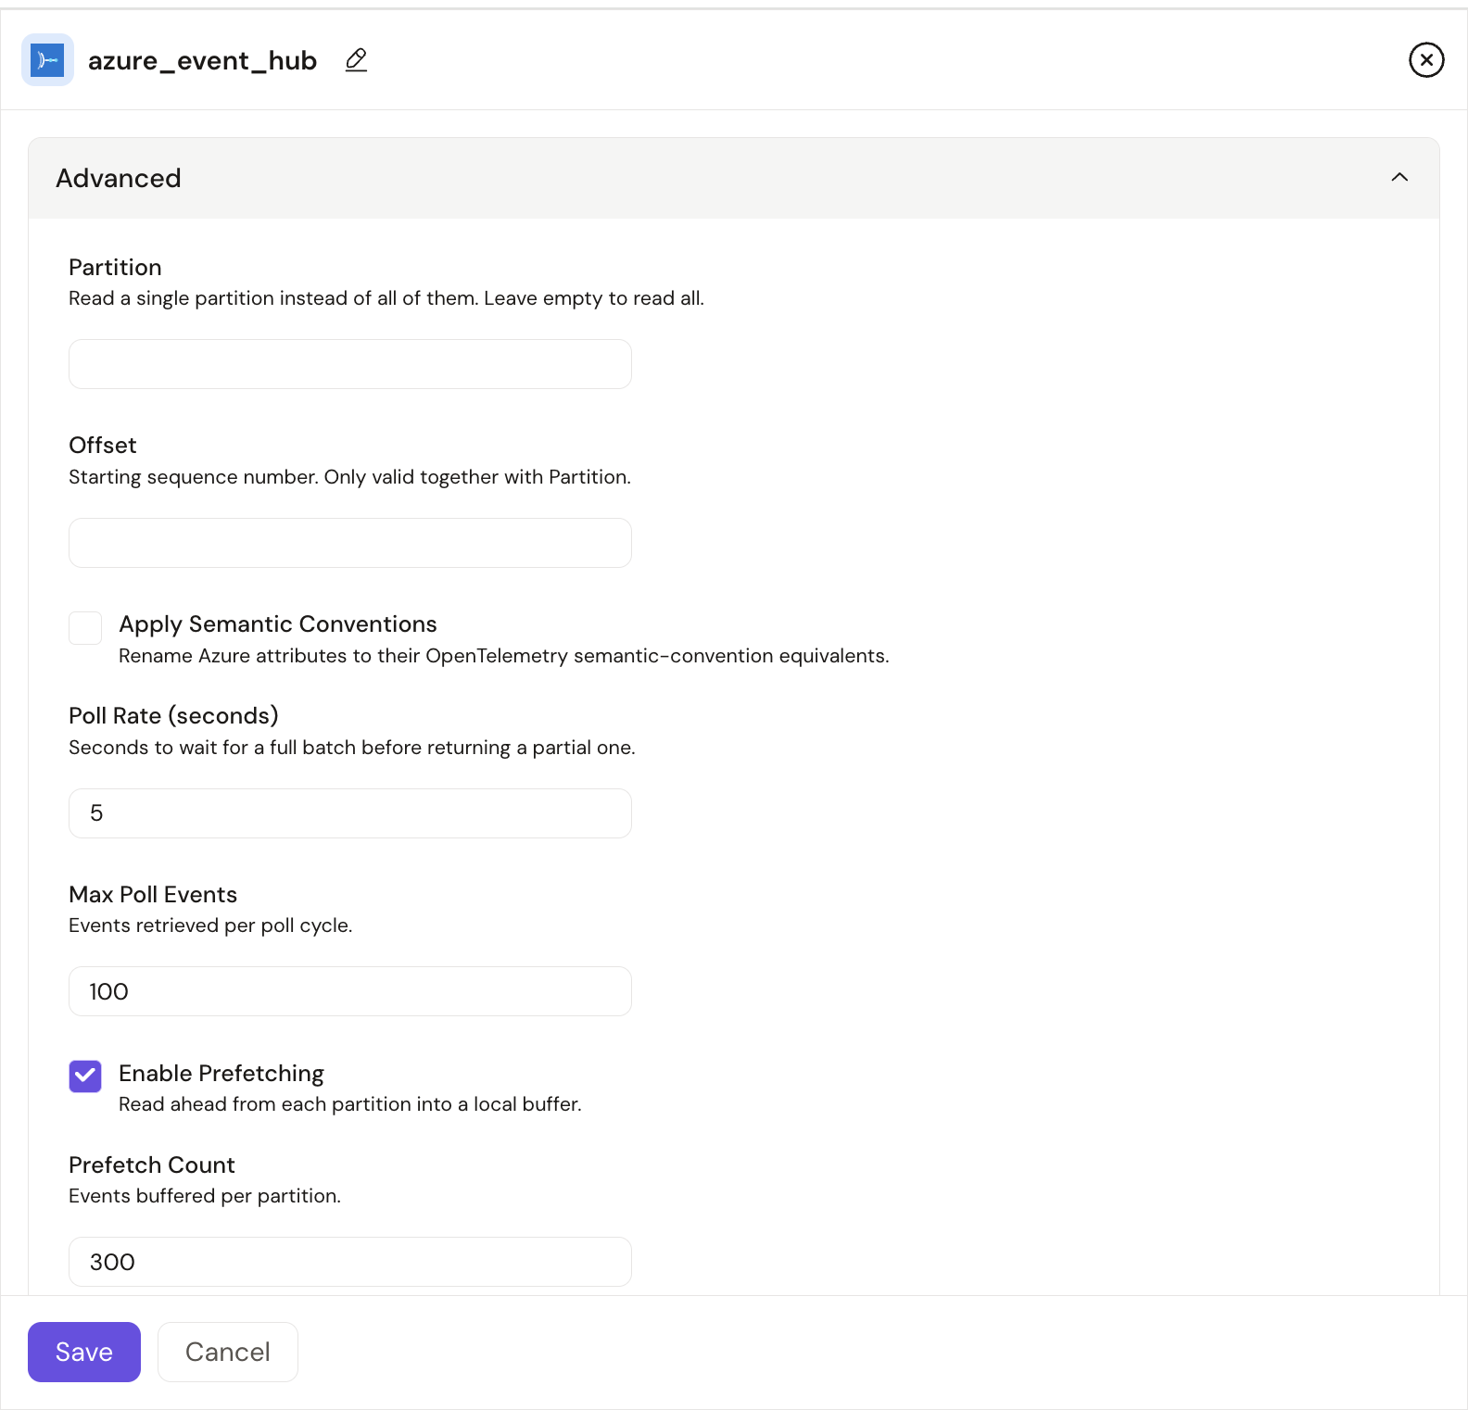Click the Poll Rate (seconds) label
1468x1410 pixels.
pyautogui.click(x=173, y=716)
